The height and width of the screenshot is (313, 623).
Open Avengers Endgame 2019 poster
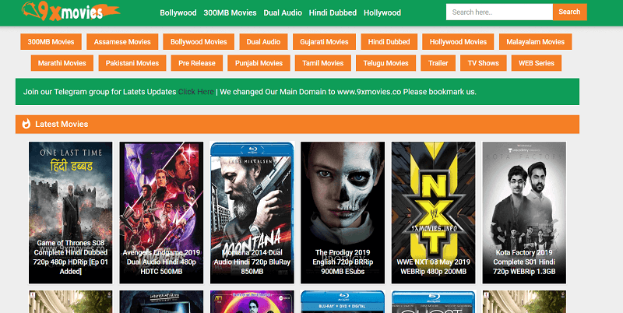pos(161,213)
